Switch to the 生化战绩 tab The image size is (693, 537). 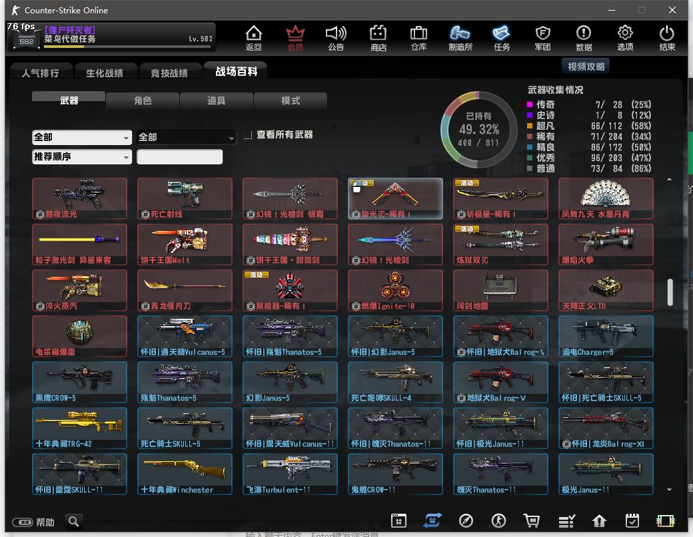pos(105,73)
